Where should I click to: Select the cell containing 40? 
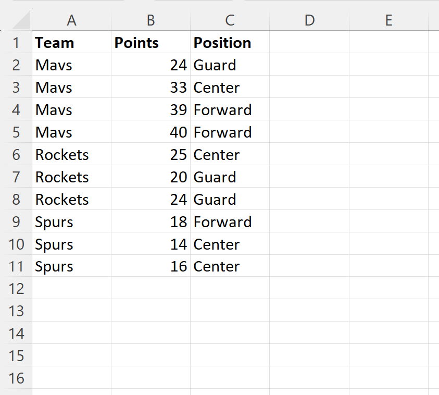pyautogui.click(x=150, y=132)
